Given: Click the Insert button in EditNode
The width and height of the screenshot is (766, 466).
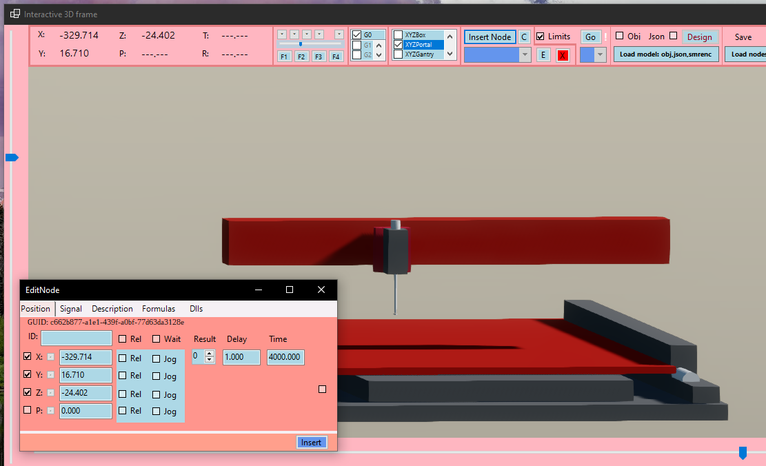Looking at the screenshot, I should 311,442.
